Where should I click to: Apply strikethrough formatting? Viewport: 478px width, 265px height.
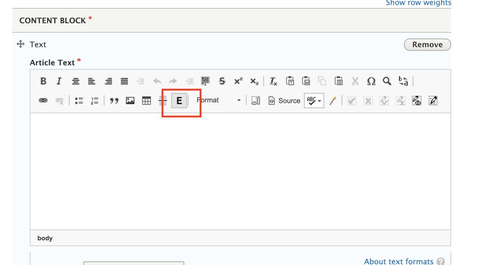click(x=222, y=81)
